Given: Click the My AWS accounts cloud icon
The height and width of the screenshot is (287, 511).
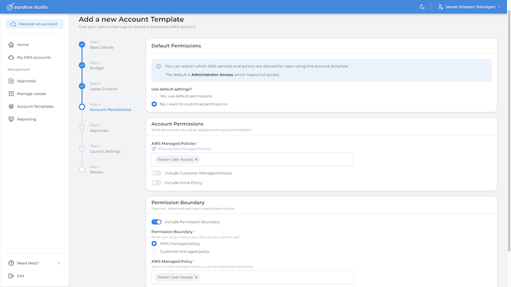Looking at the screenshot, I should pos(11,58).
